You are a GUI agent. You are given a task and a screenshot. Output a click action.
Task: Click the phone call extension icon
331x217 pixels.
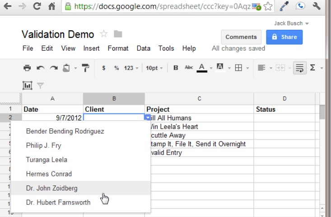point(300,6)
